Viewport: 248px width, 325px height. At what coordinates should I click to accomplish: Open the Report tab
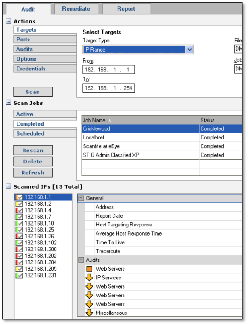tap(126, 9)
